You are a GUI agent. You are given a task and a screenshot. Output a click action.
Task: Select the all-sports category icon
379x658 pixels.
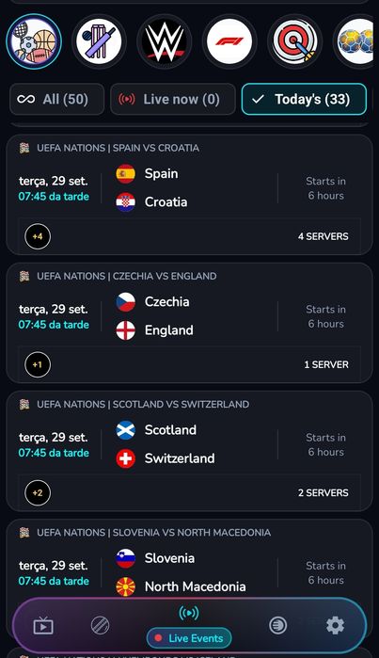pyautogui.click(x=34, y=41)
